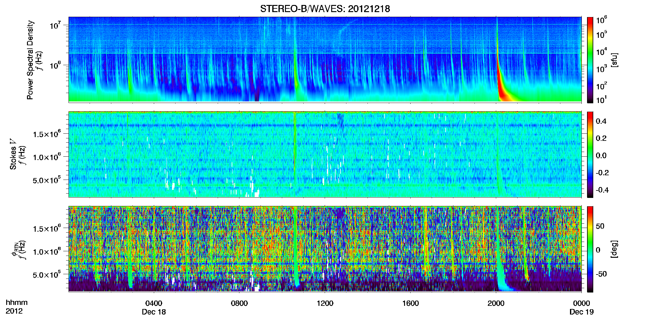
Task: Click the Dec 18 date label
Action: click(154, 312)
